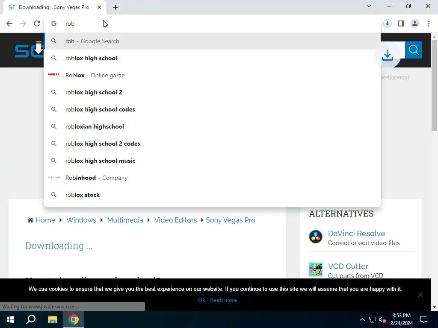This screenshot has width=438, height=328.
Task: Close the Sony Vegas Pro tab
Action: click(99, 8)
